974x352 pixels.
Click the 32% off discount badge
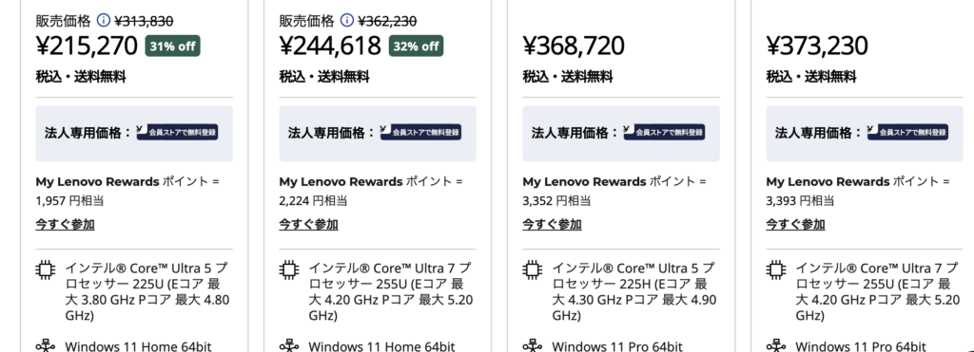[x=417, y=46]
